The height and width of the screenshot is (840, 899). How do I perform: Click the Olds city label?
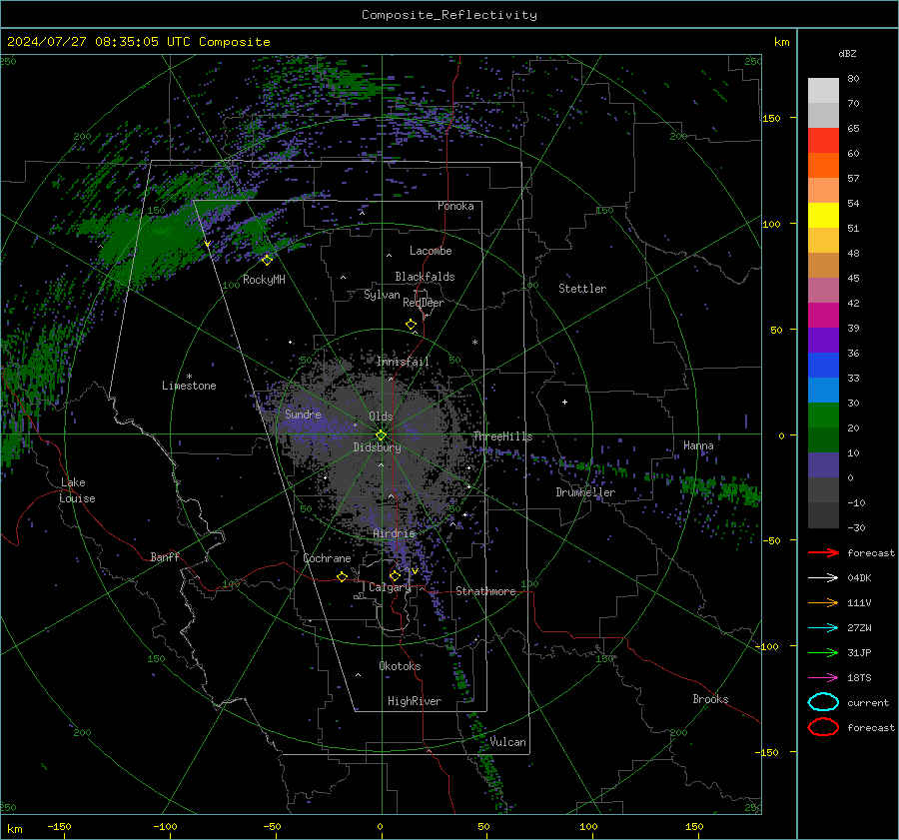(x=381, y=417)
